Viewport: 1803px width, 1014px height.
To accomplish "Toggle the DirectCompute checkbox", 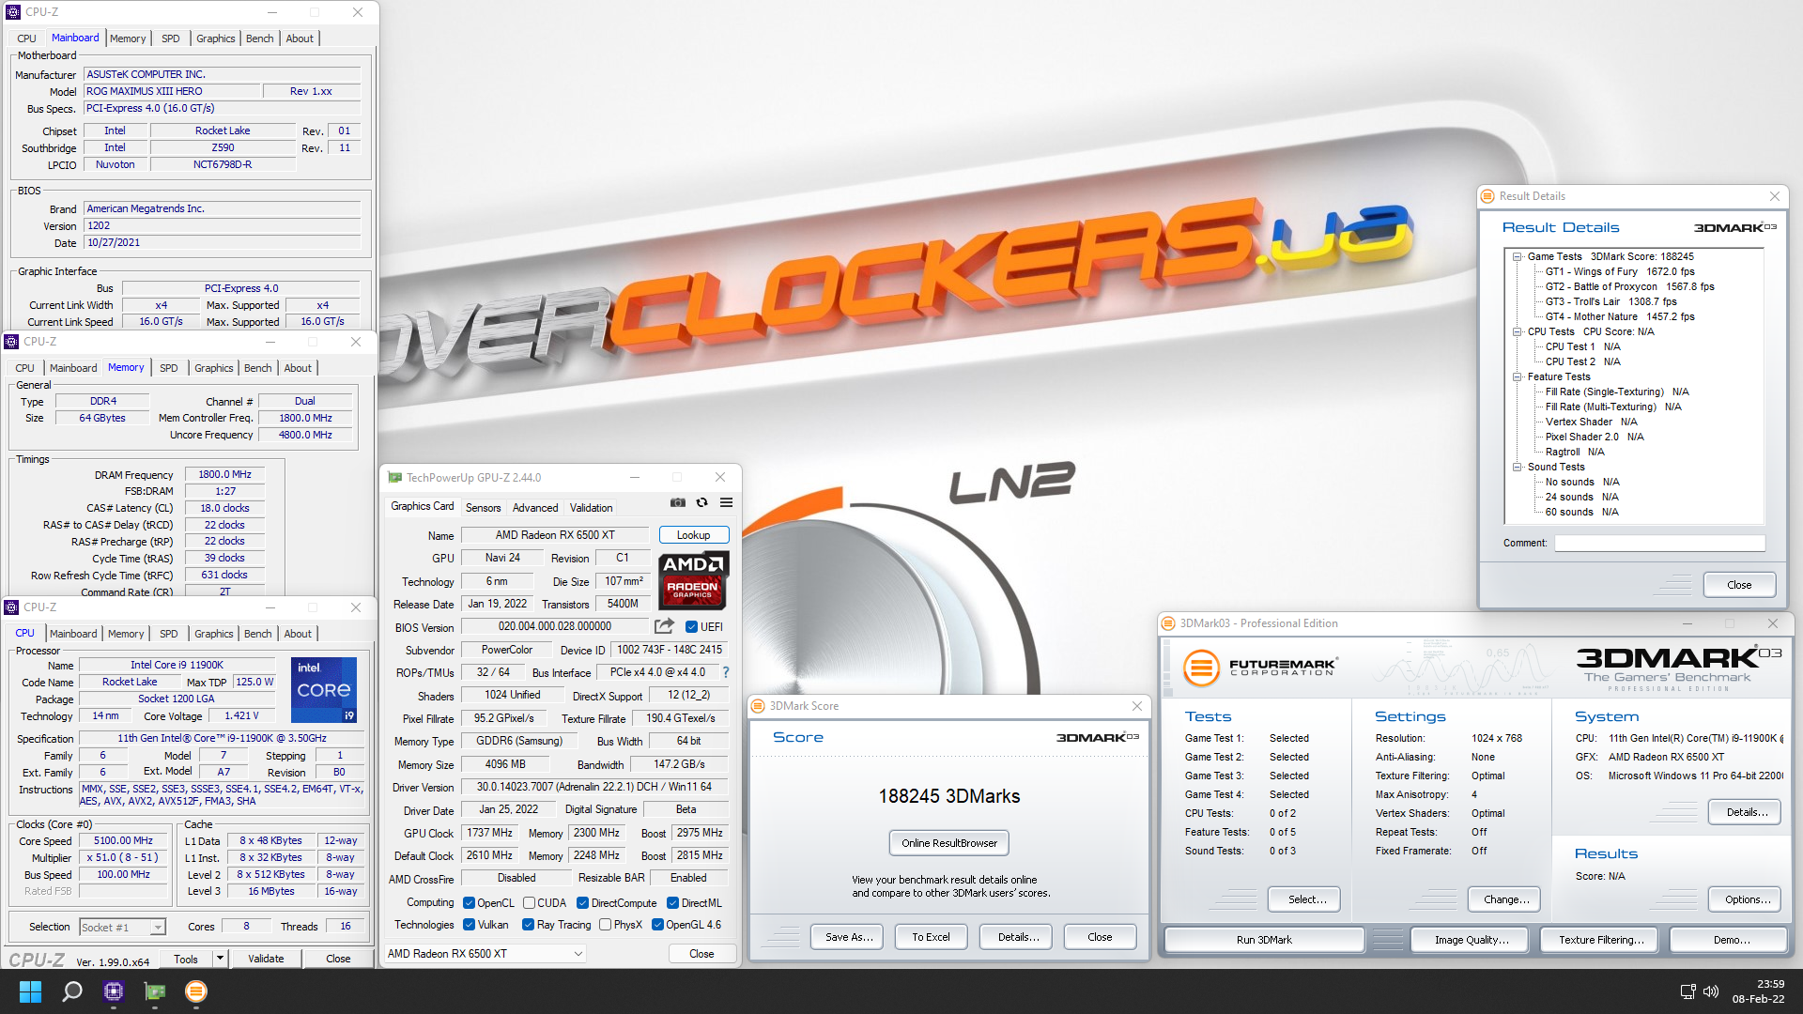I will tap(582, 903).
